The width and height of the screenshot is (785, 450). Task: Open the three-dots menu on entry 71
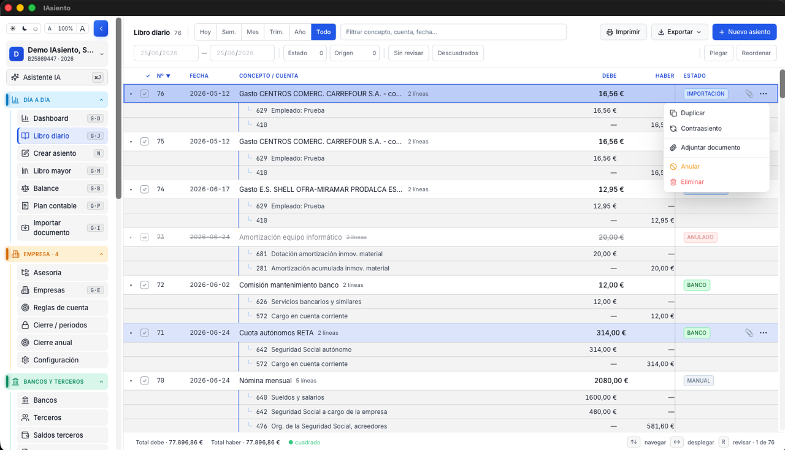pos(763,333)
